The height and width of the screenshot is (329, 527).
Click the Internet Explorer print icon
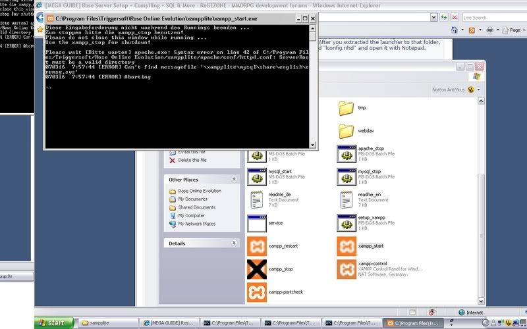coord(490,30)
